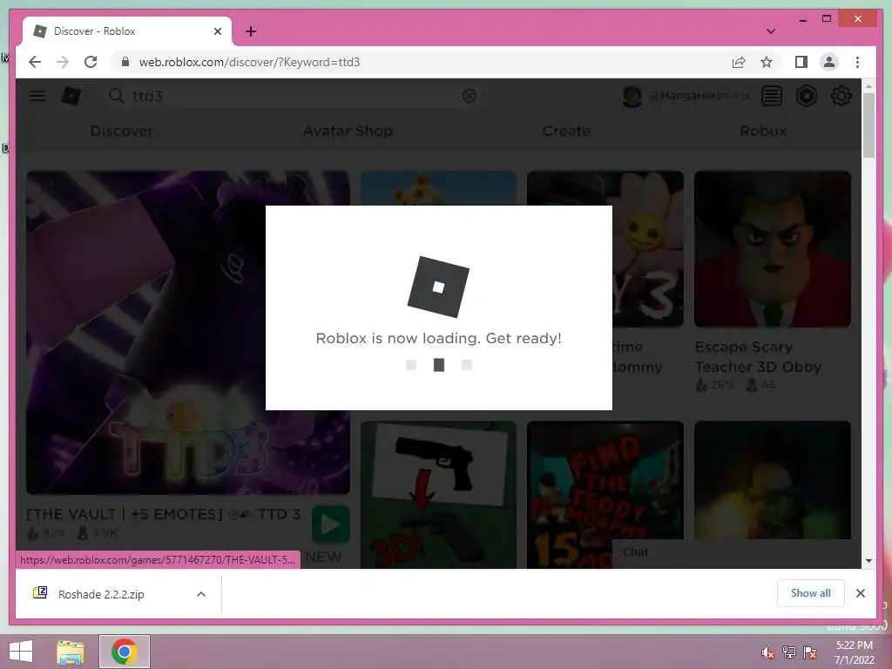Screen dimensions: 892x669
Task: Open the pistol 3D game thumbnail
Action: pyautogui.click(x=439, y=495)
